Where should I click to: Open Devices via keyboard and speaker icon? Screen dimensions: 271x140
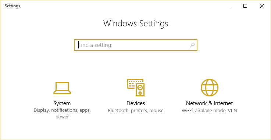(x=136, y=88)
